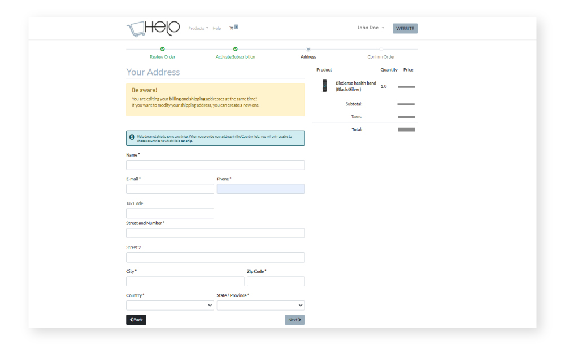
Task: Click into the Phone field
Action: click(x=260, y=189)
